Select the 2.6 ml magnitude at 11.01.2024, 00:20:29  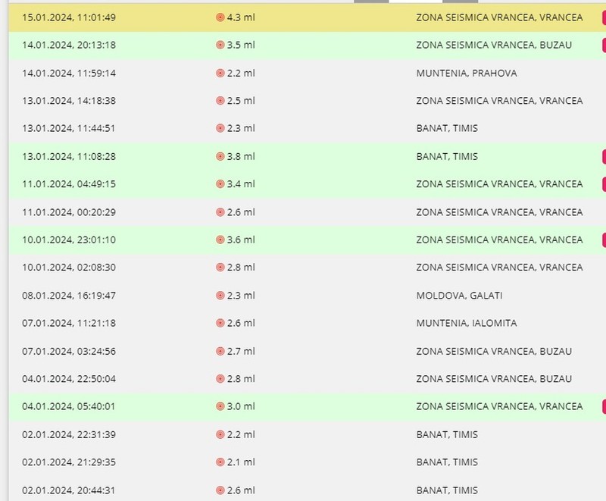(x=241, y=212)
